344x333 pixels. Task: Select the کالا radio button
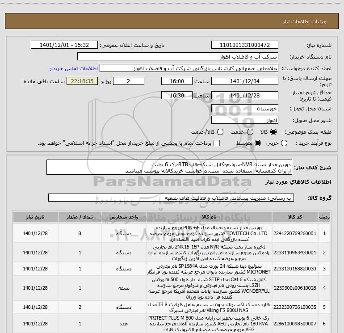click(x=273, y=132)
